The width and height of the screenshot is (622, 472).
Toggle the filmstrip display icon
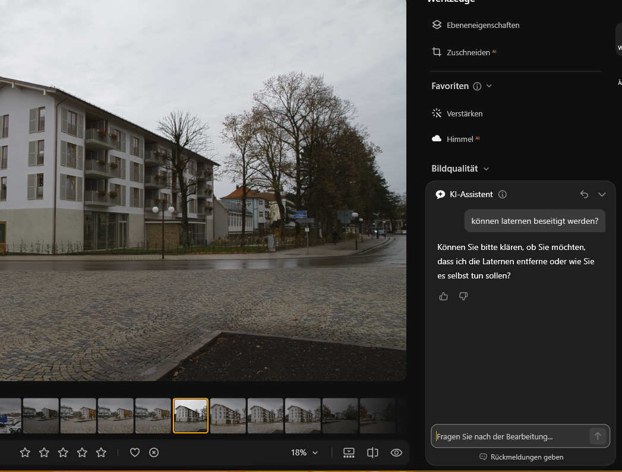pyautogui.click(x=349, y=452)
